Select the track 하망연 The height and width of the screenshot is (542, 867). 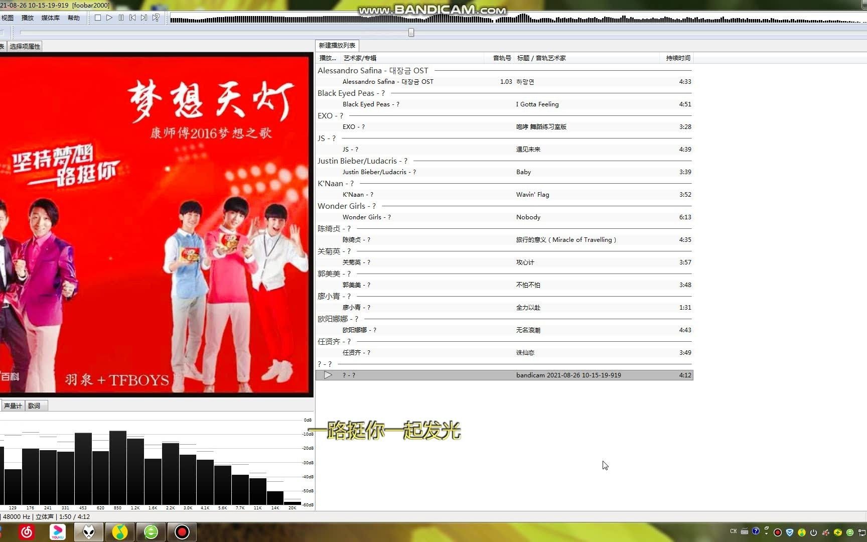504,81
